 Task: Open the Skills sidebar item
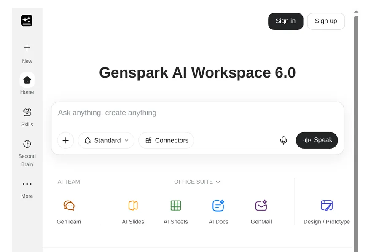click(x=27, y=118)
